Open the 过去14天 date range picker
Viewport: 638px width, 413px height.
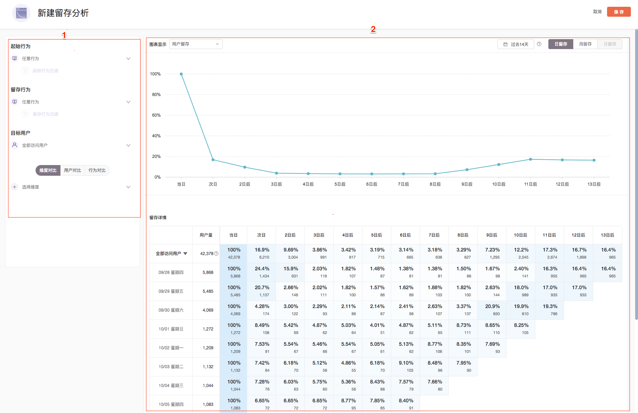516,44
